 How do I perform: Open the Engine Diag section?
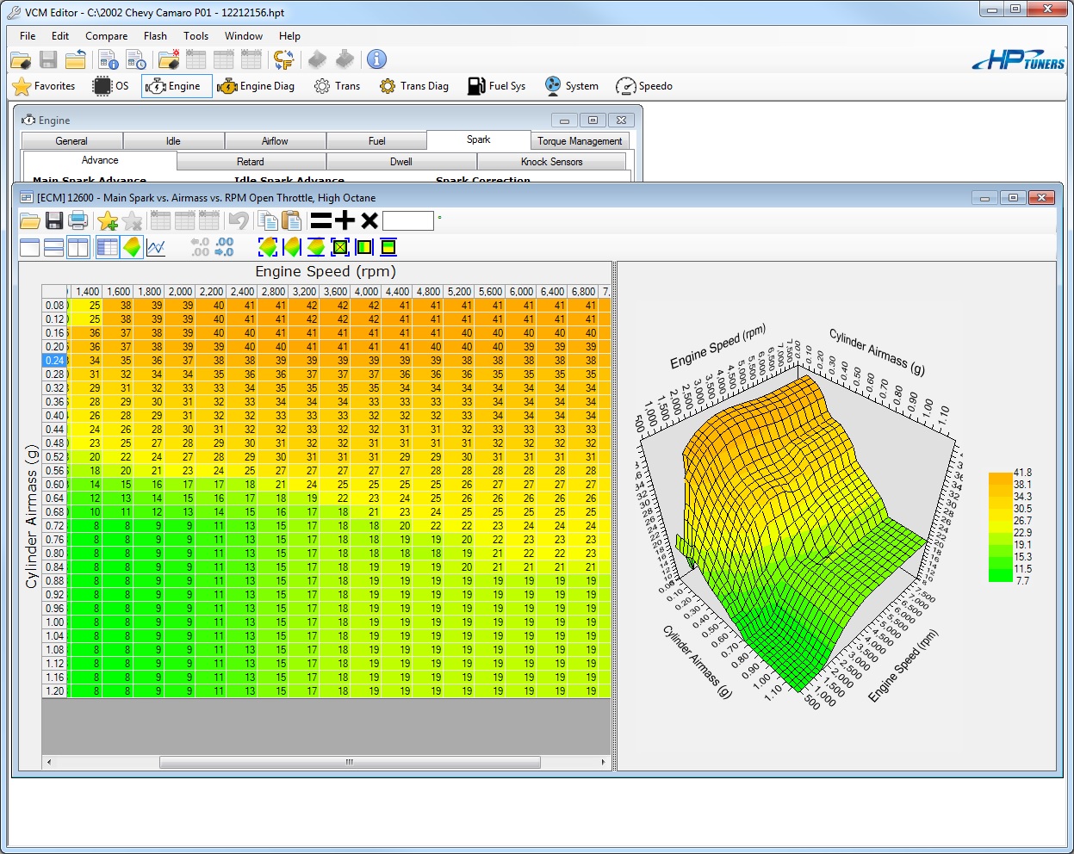(256, 86)
